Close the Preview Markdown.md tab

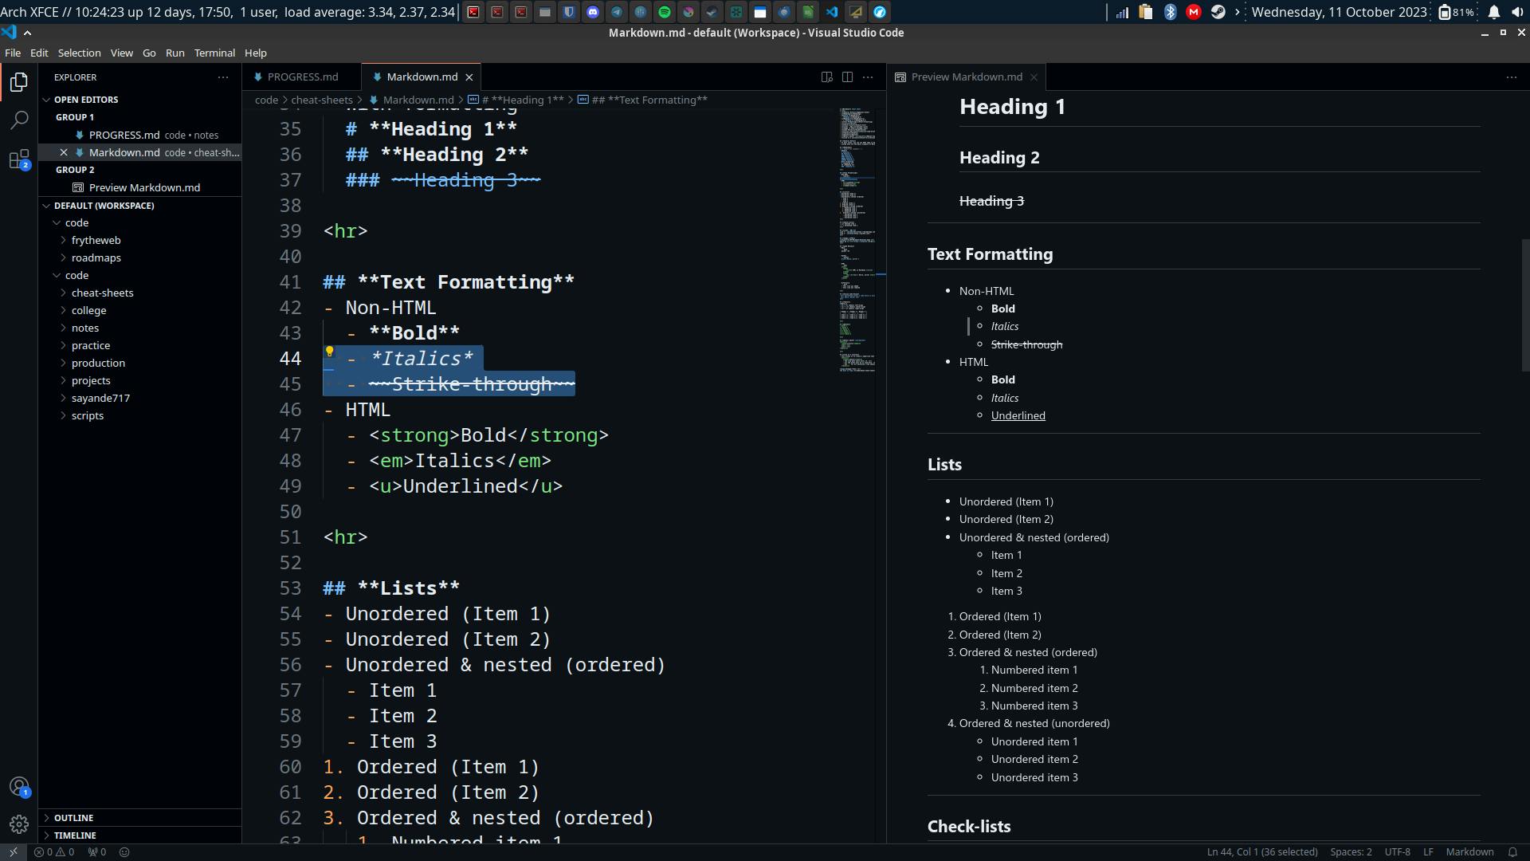pyautogui.click(x=1034, y=77)
